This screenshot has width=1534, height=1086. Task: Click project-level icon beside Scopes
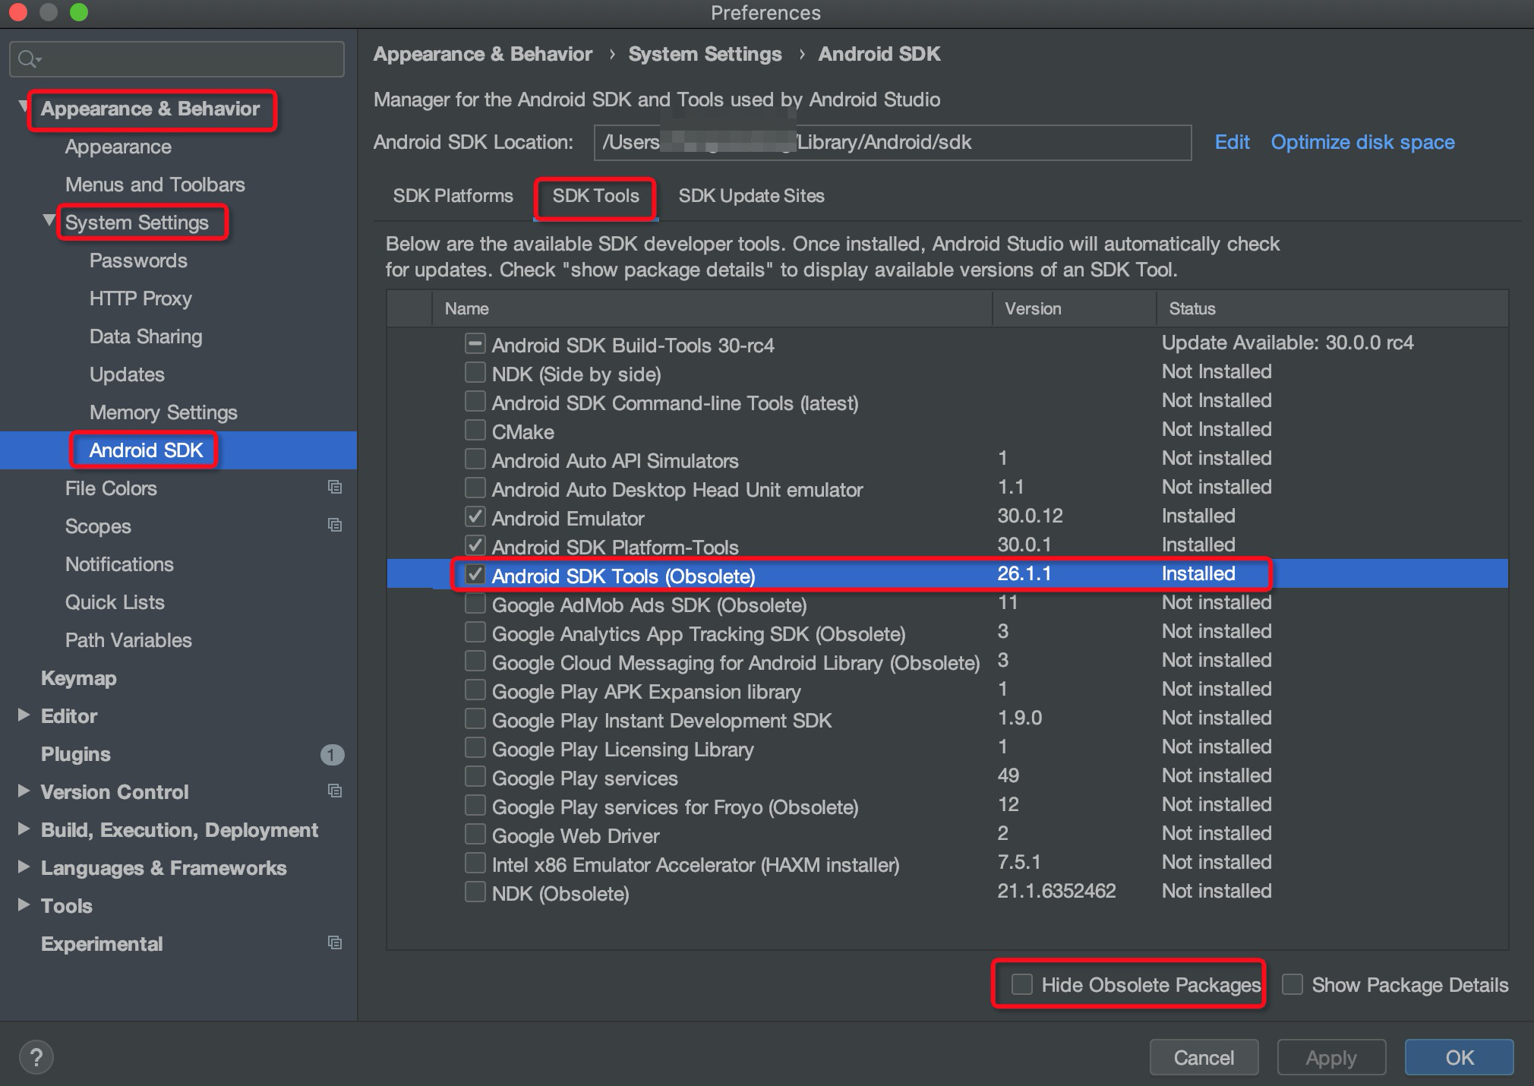(334, 526)
